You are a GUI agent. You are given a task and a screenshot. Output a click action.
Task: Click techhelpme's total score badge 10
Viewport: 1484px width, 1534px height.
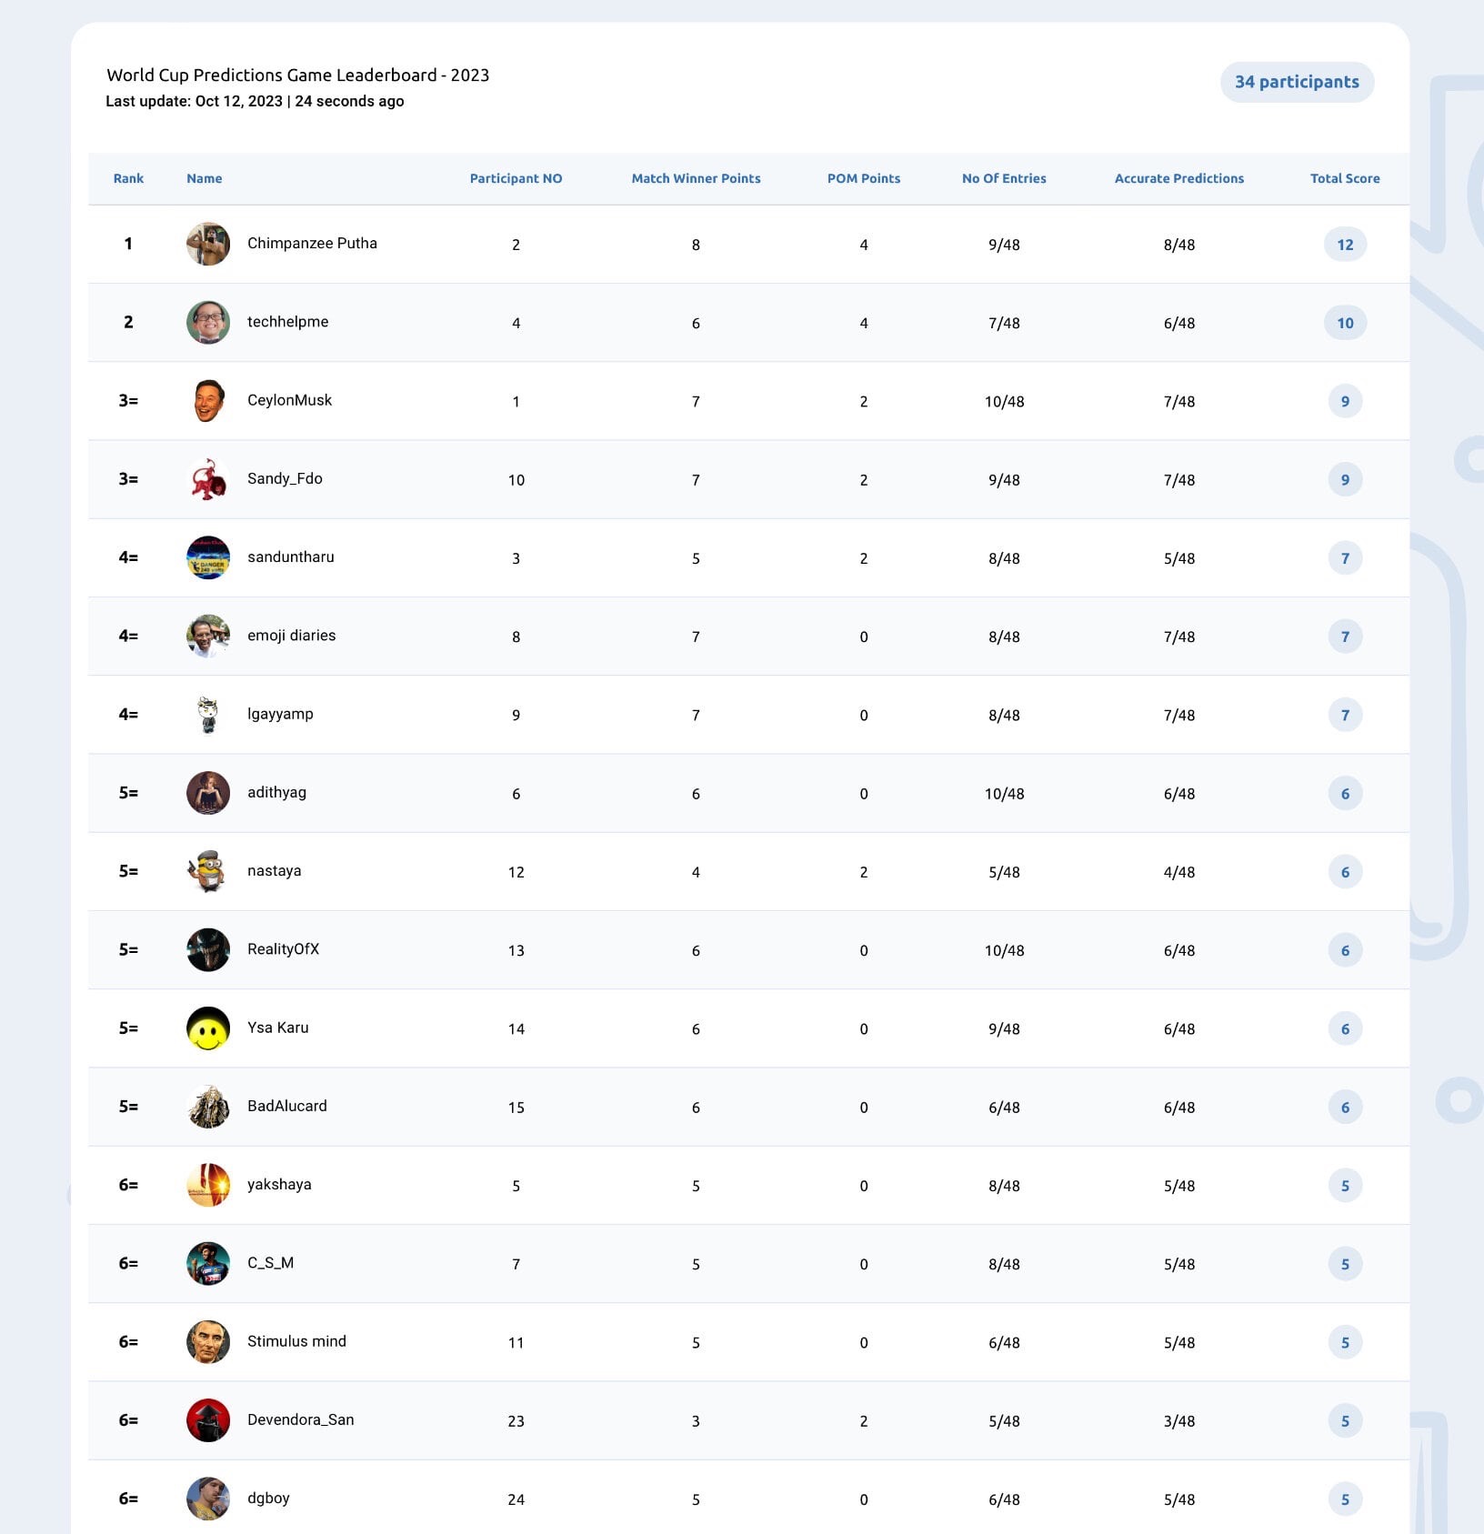pos(1345,323)
